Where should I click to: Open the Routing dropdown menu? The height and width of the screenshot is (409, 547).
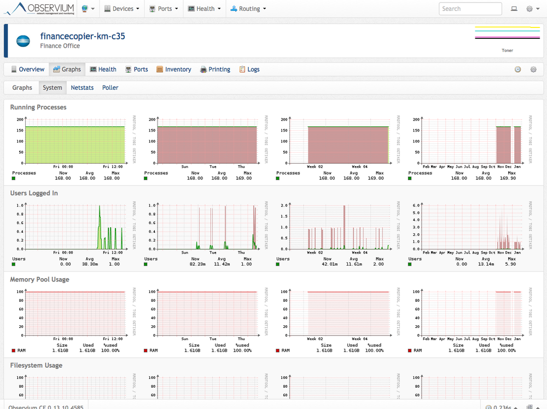click(x=248, y=9)
